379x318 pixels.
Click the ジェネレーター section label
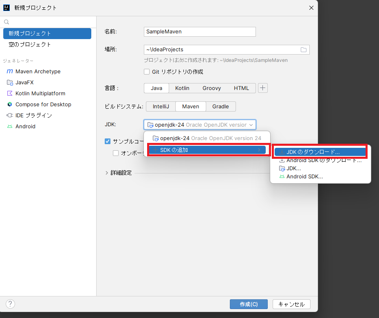pyautogui.click(x=18, y=61)
